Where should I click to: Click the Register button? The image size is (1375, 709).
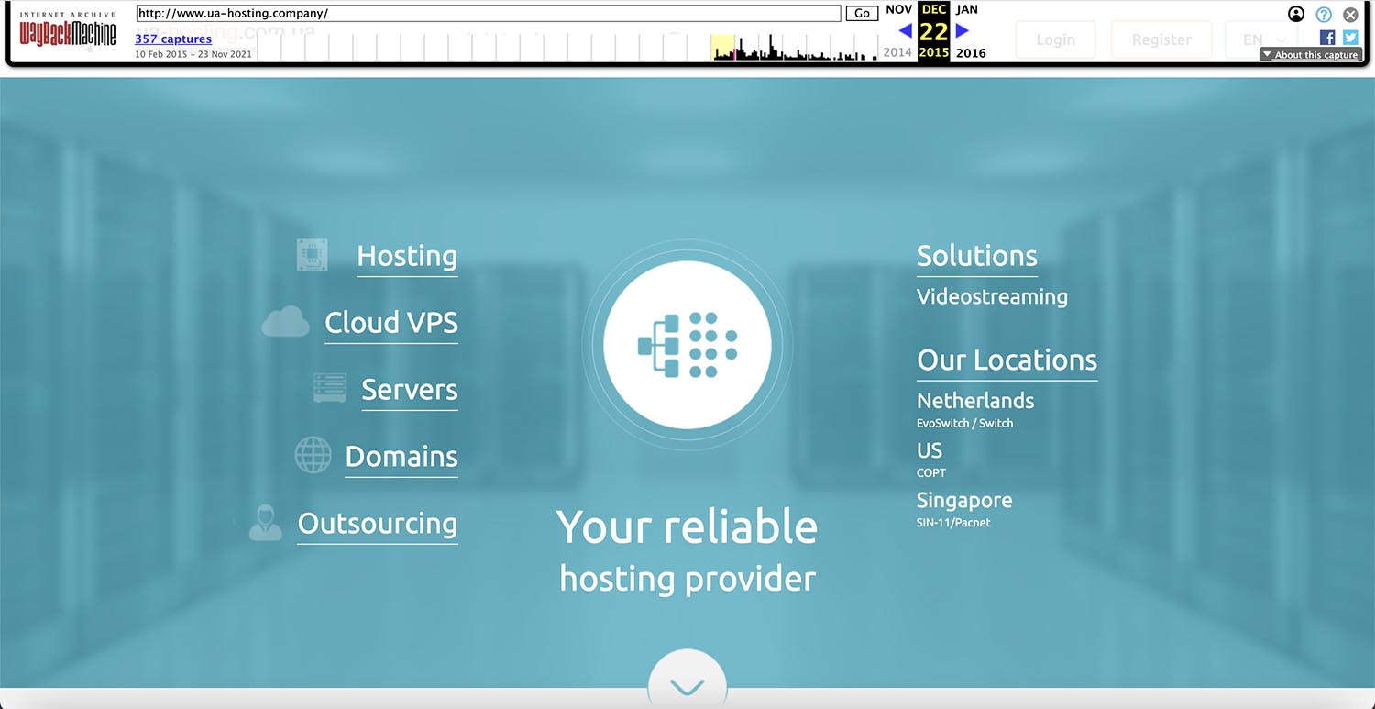click(1161, 39)
